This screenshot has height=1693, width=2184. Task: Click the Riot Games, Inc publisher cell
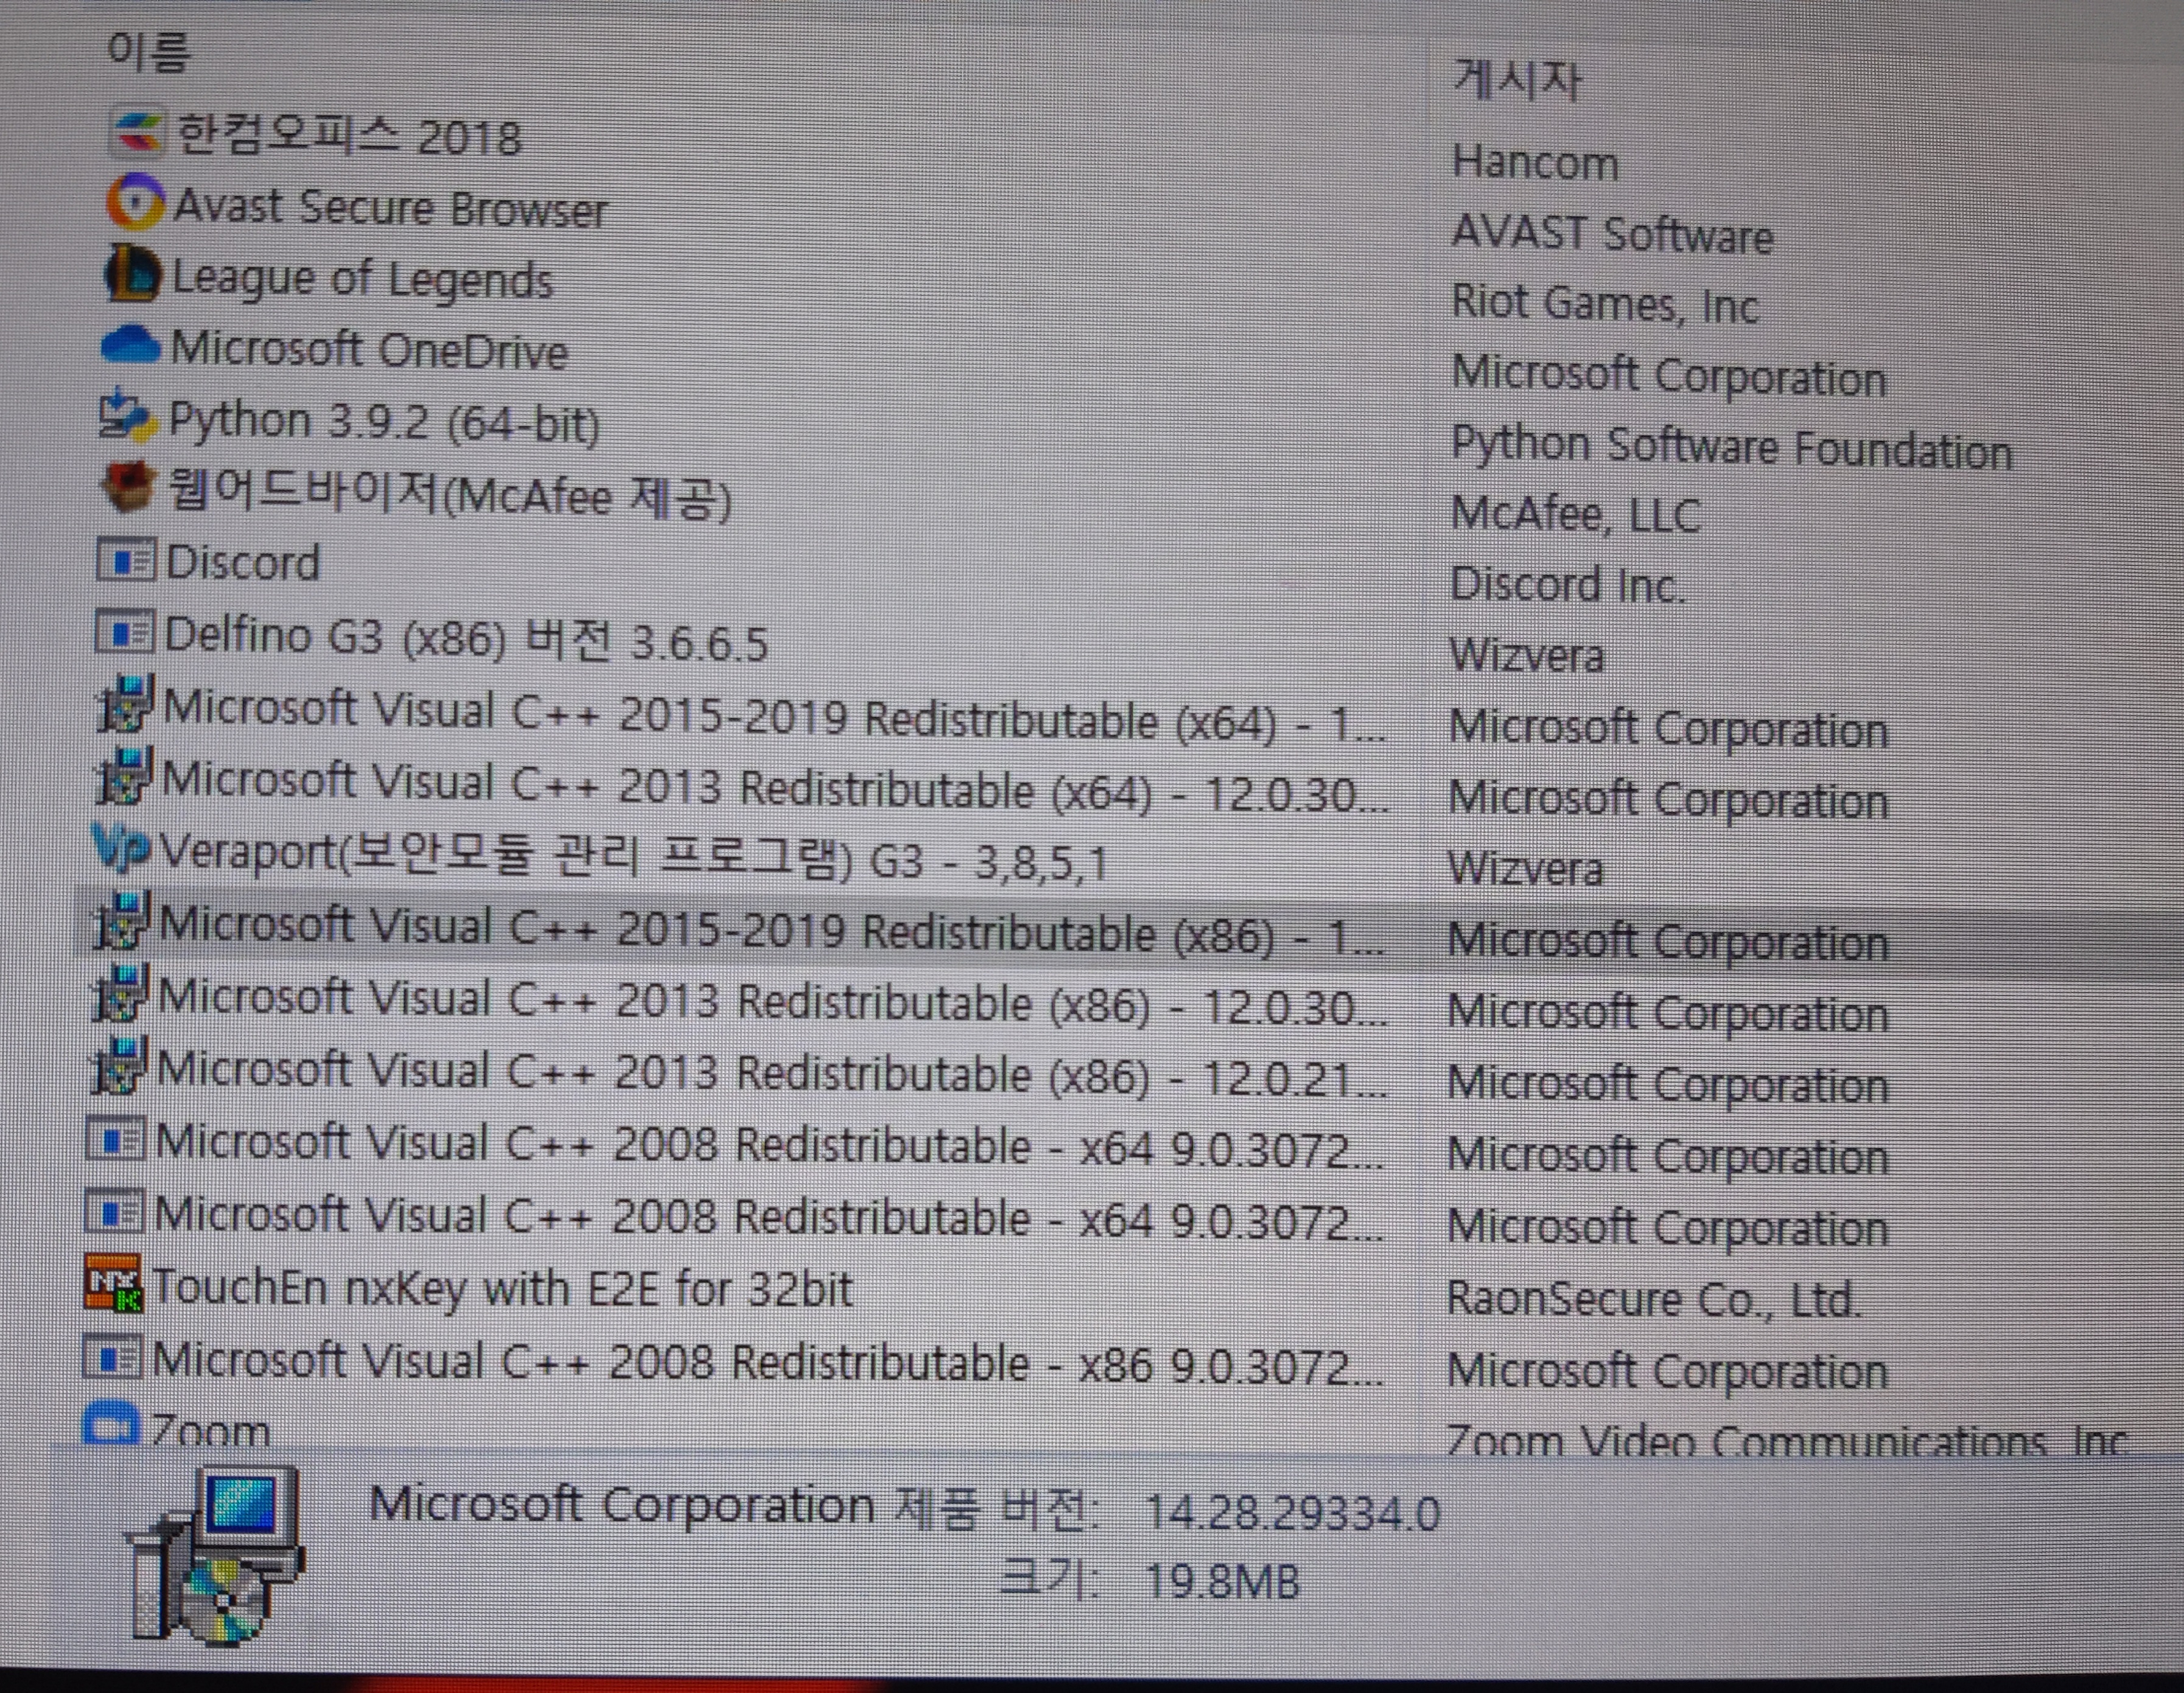pos(1605,303)
